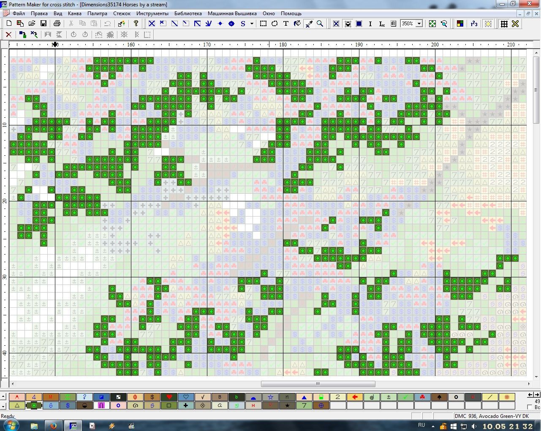Click the Print icon
This screenshot has height=431, width=541.
57,24
